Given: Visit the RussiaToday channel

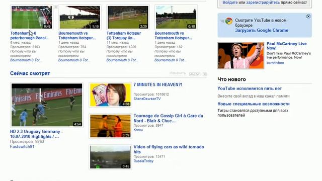Looking at the screenshot, I should (143, 161).
